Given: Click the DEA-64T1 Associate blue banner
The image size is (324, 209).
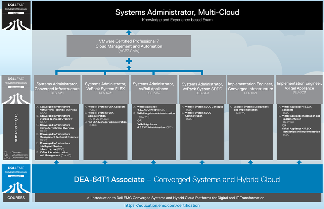Looking at the screenshot, I should click(177, 179).
